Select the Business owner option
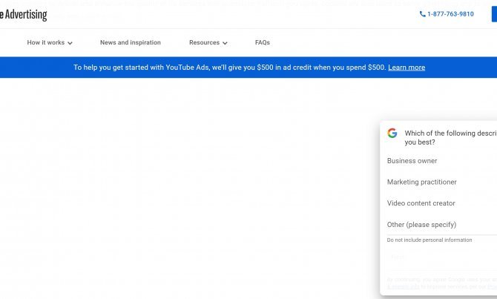 (x=412, y=161)
